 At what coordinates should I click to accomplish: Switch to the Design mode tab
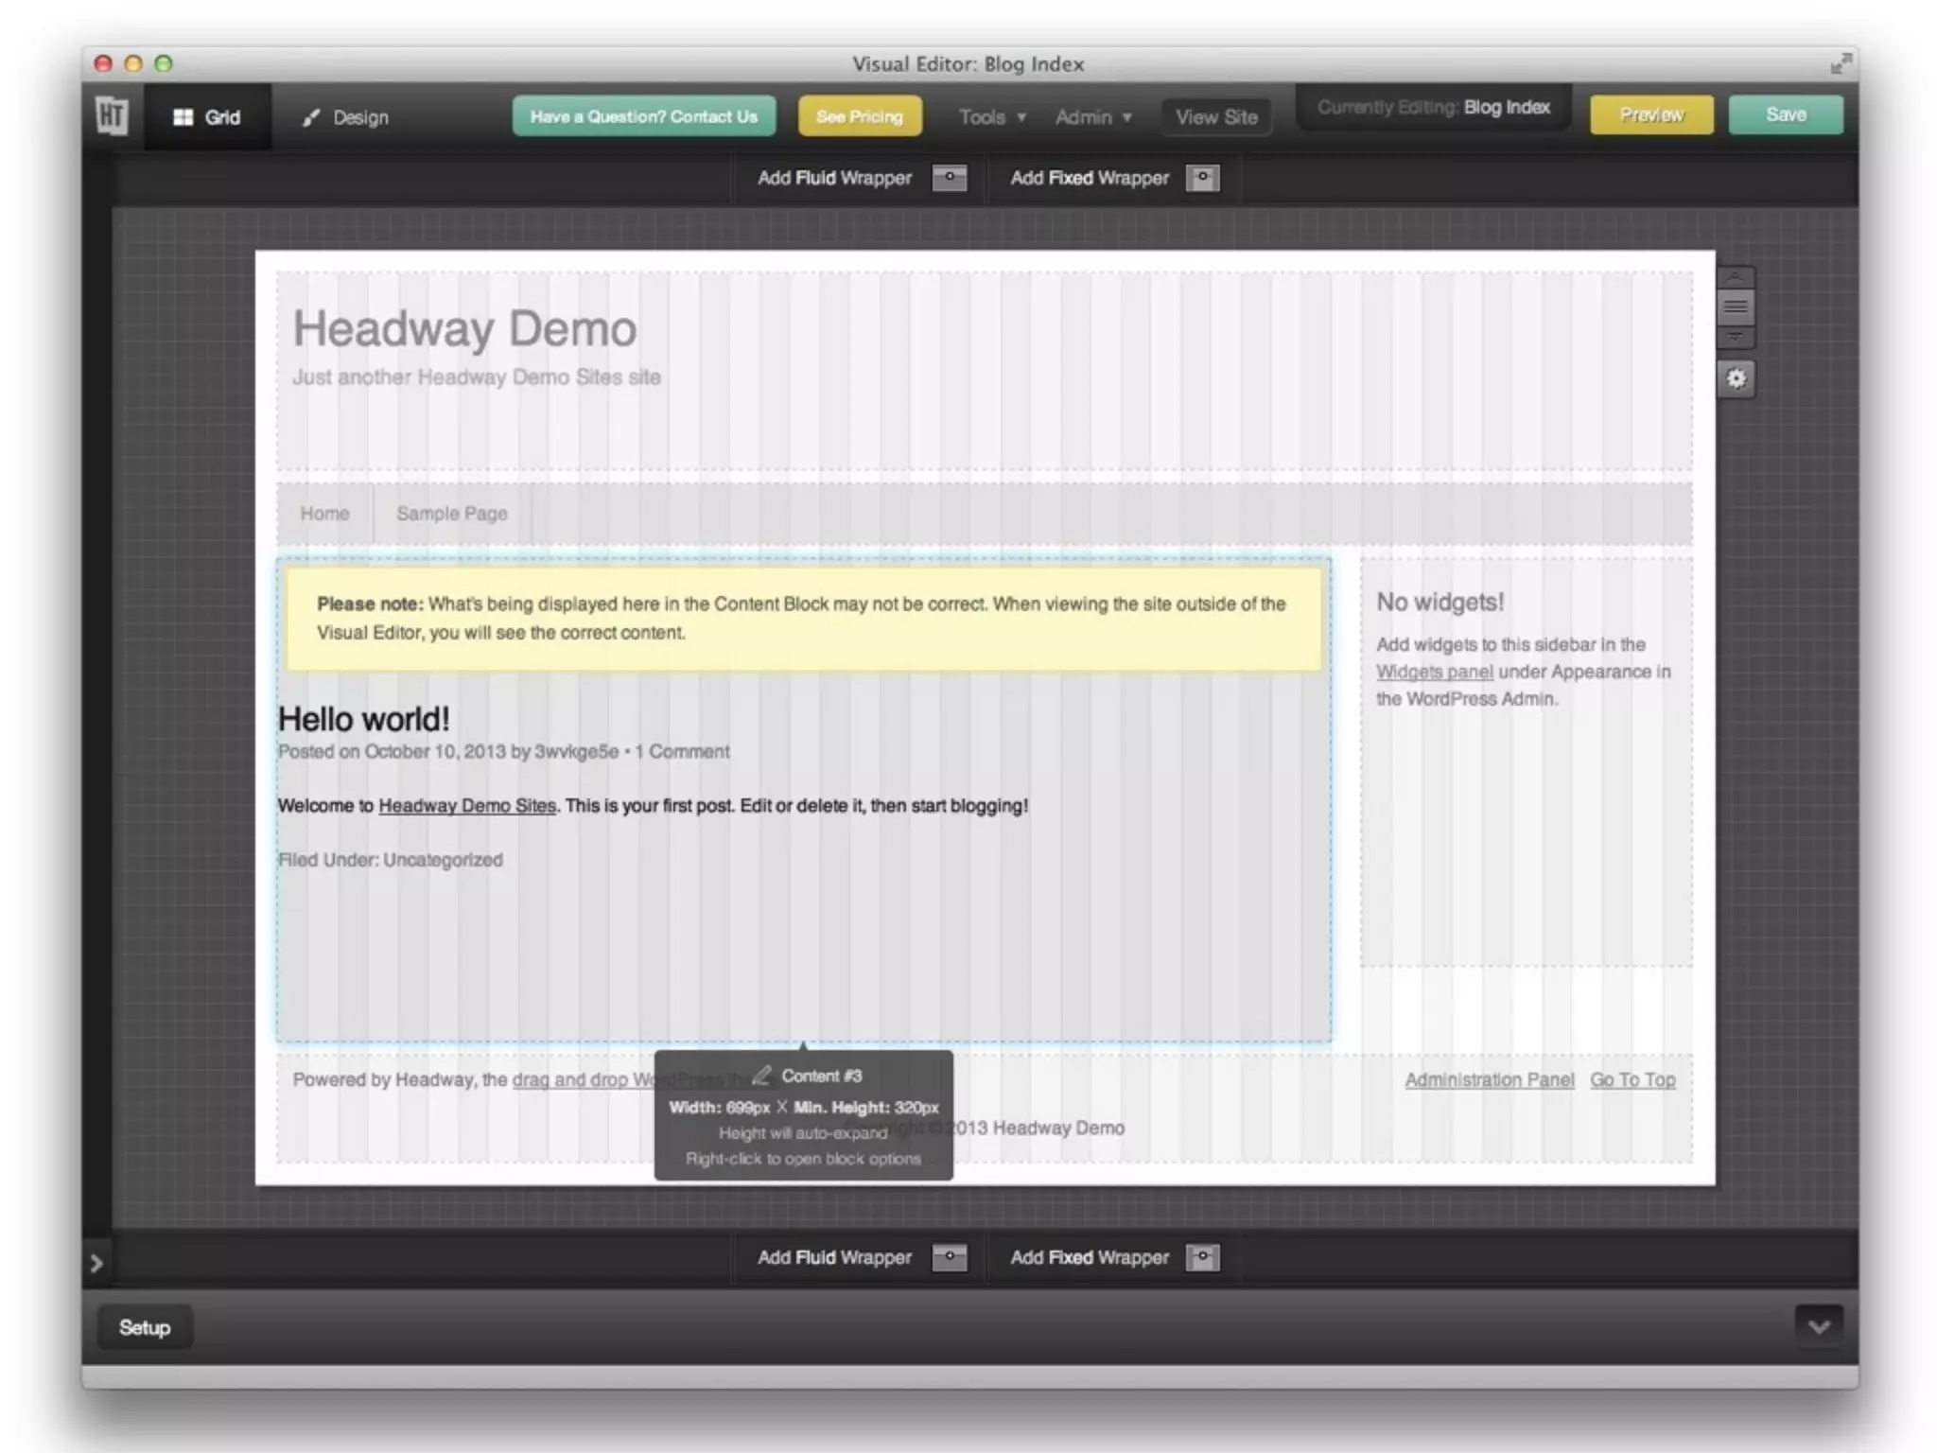tap(345, 117)
